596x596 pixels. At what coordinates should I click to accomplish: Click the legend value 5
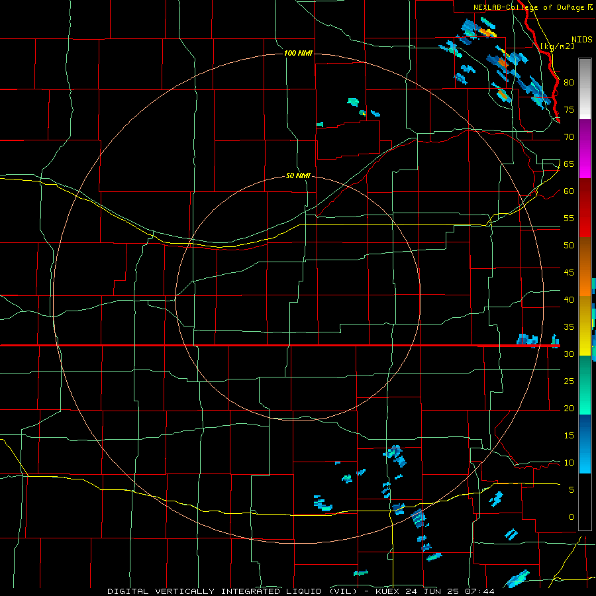tap(571, 490)
